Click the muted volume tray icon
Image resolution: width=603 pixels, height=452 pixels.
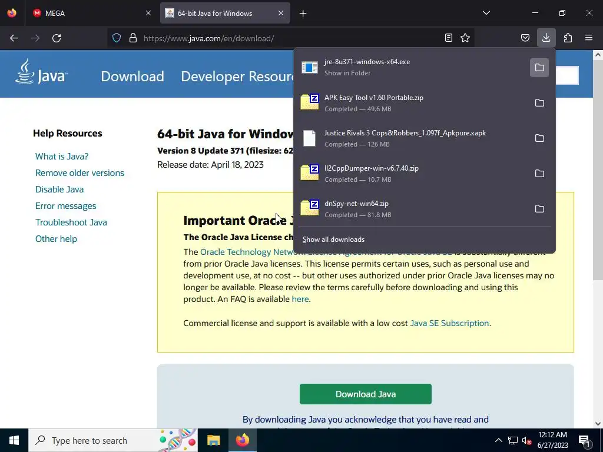point(526,440)
